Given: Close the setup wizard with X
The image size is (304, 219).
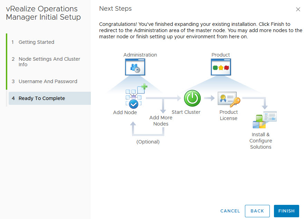Looking at the screenshot, I should tap(298, 9).
